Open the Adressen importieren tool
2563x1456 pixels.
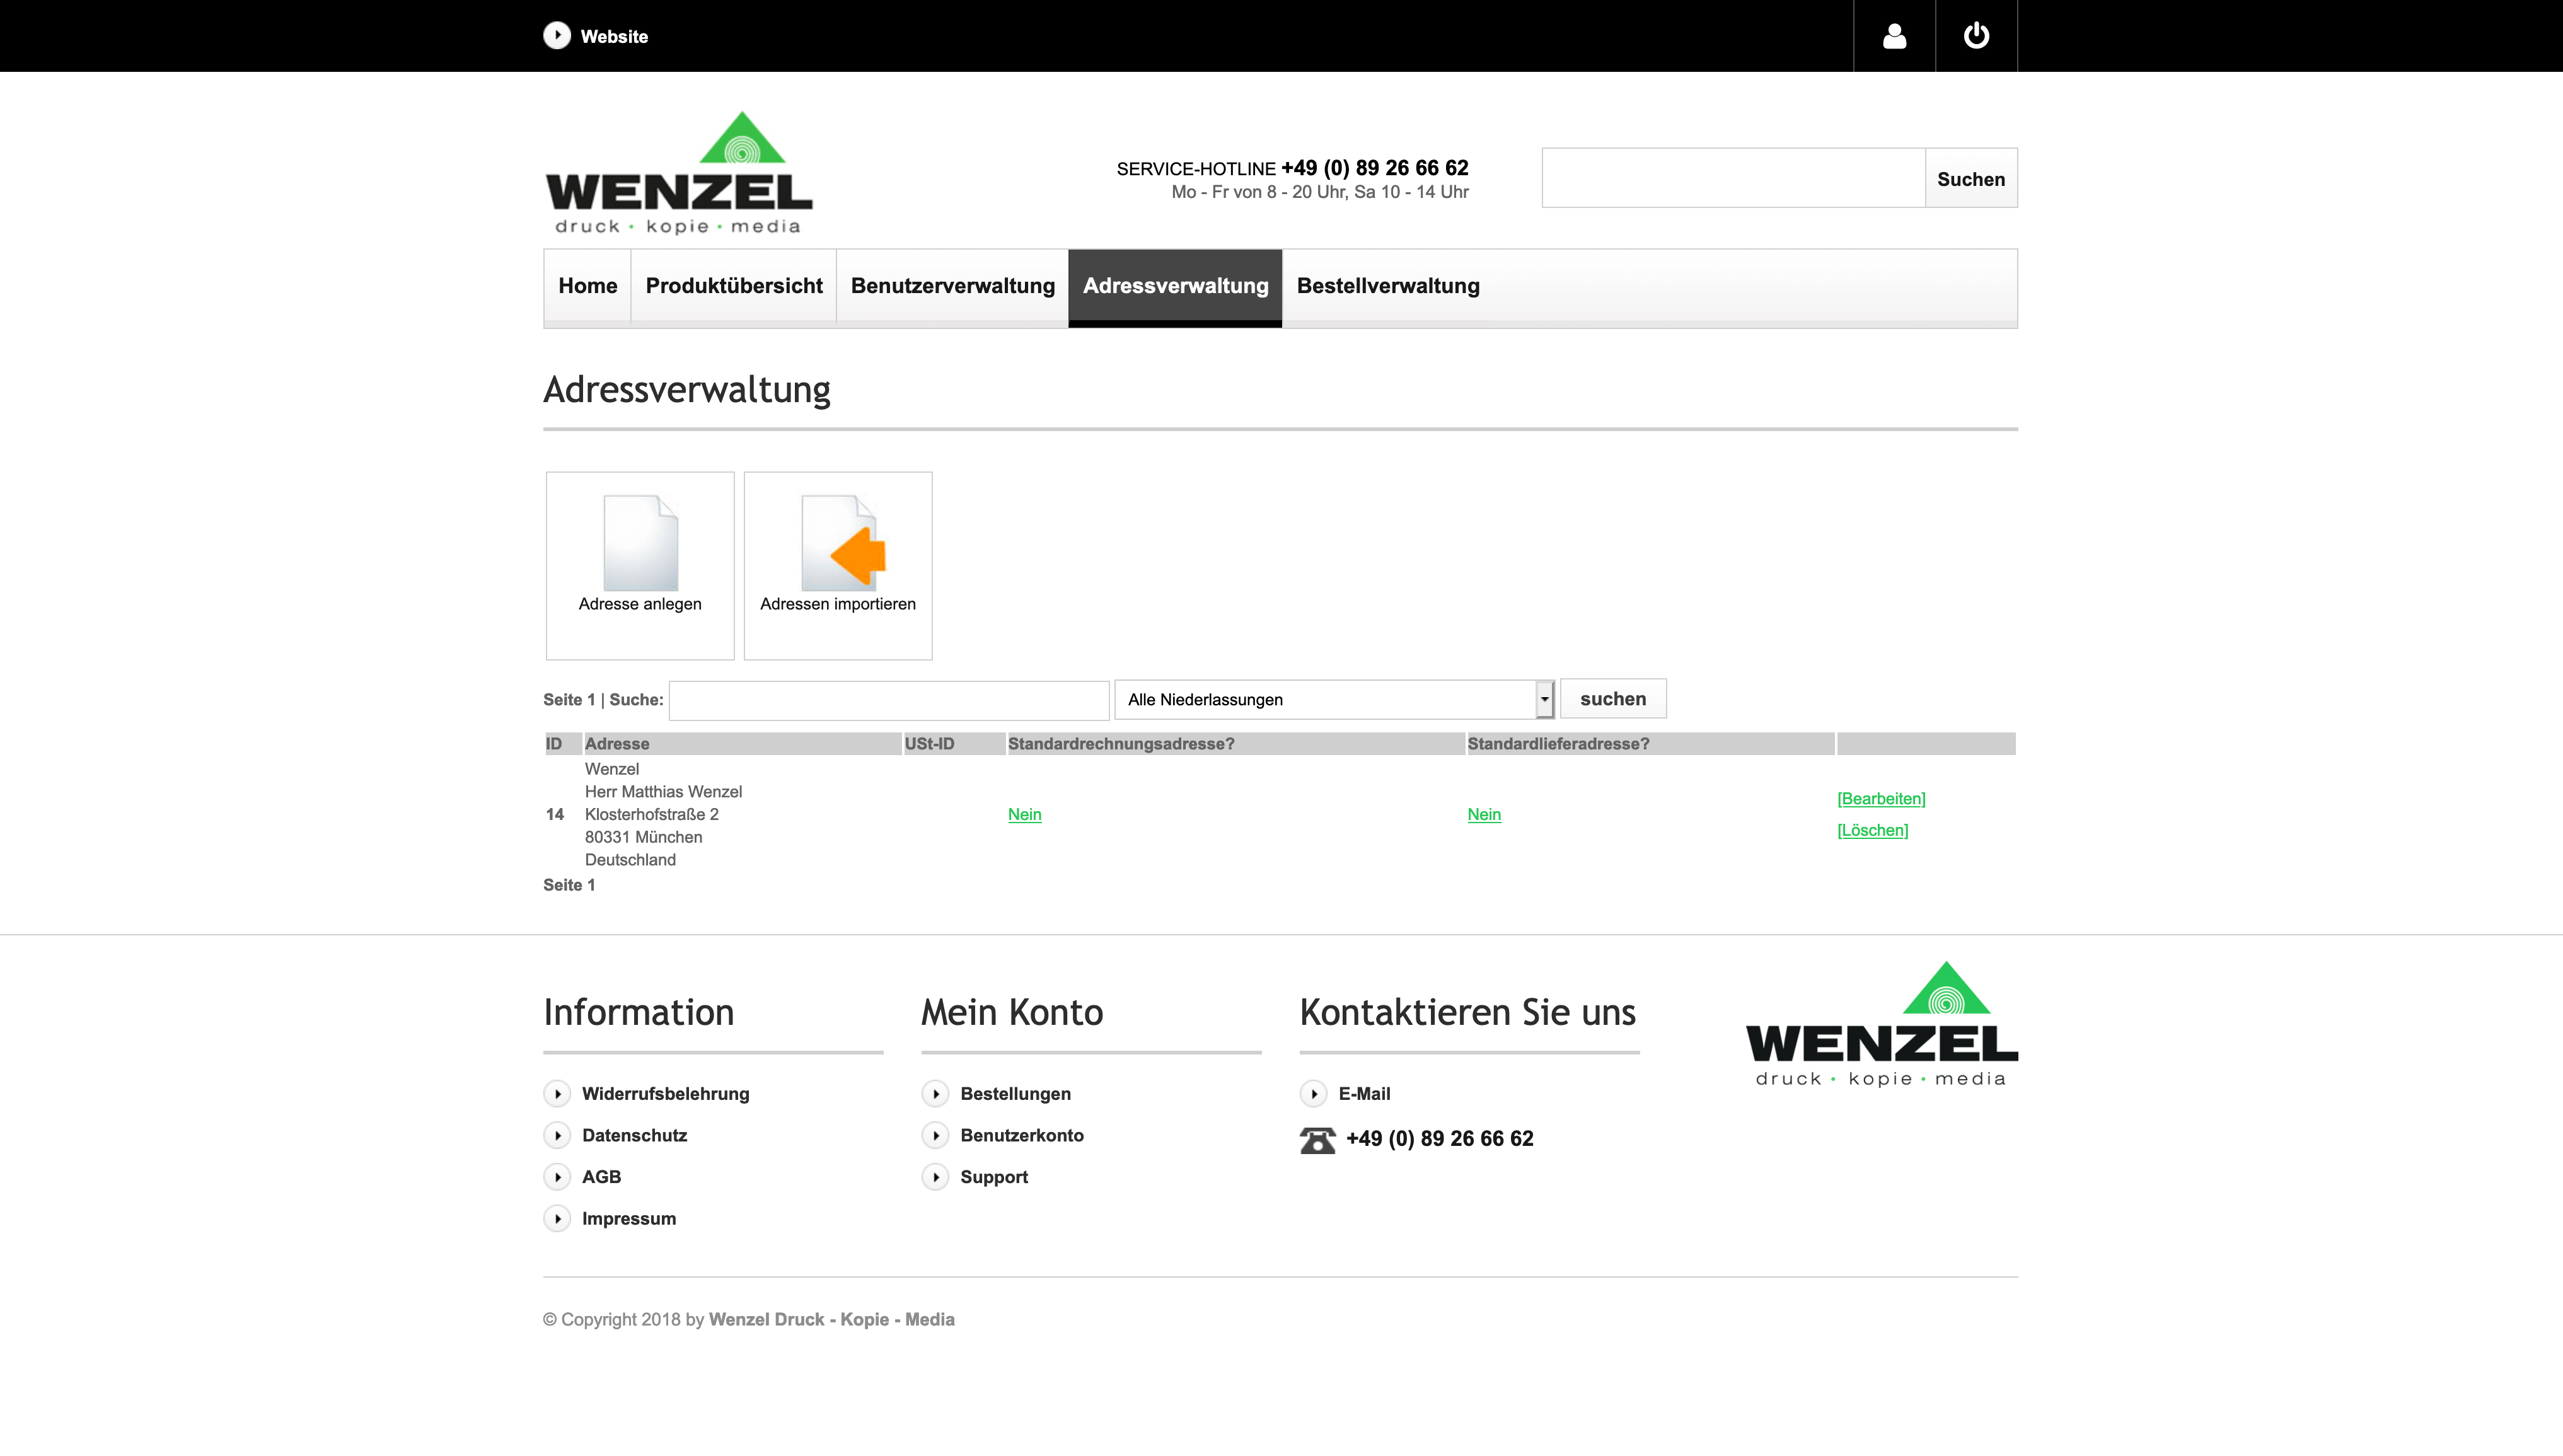837,565
